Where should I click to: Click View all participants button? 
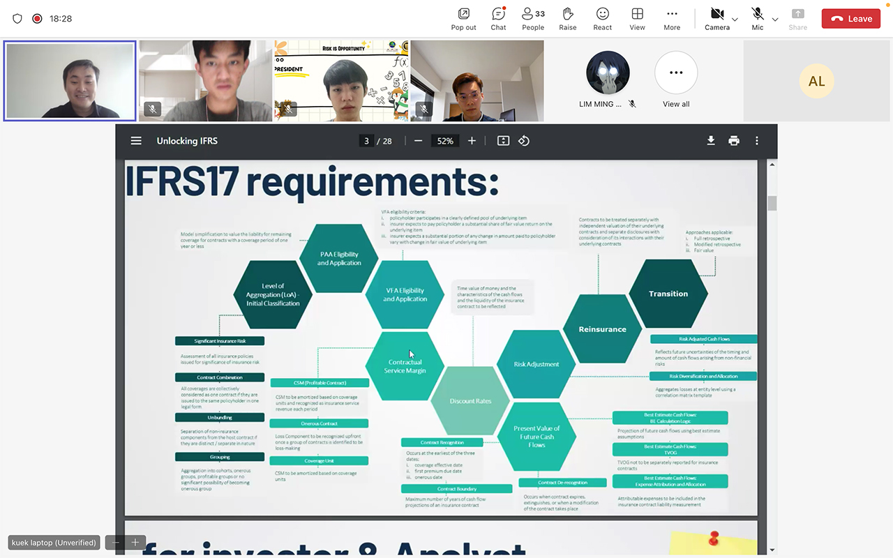tap(676, 80)
